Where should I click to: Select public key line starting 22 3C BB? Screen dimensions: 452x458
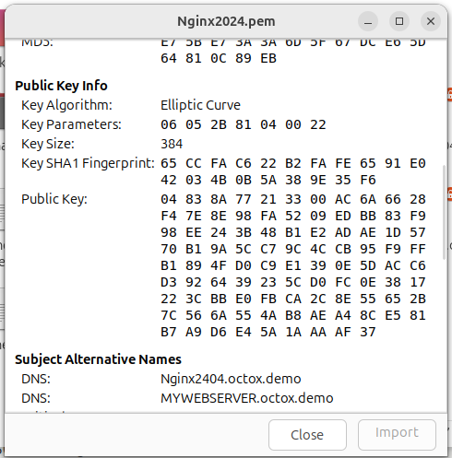pyautogui.click(x=293, y=299)
